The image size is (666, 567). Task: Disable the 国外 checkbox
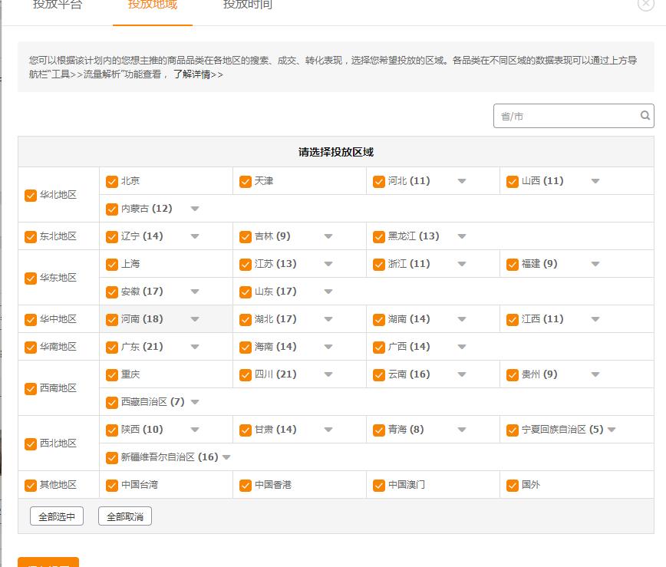[513, 484]
